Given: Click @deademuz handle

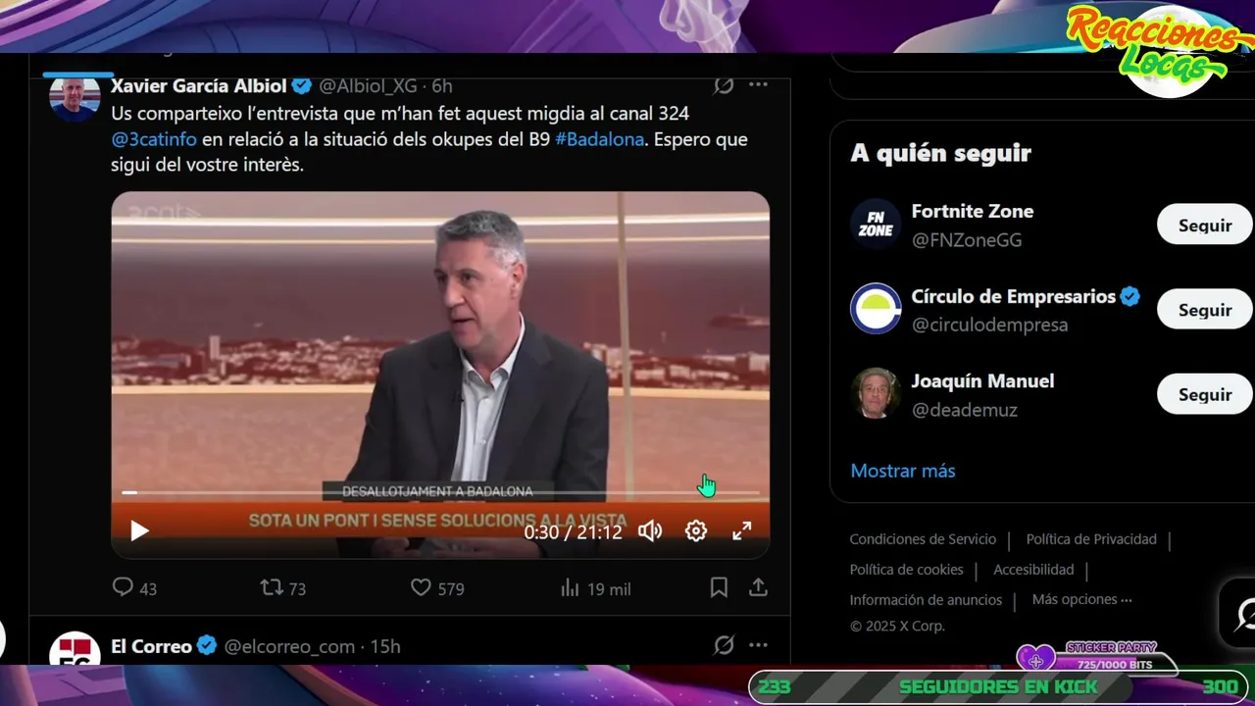Looking at the screenshot, I should click(x=965, y=410).
